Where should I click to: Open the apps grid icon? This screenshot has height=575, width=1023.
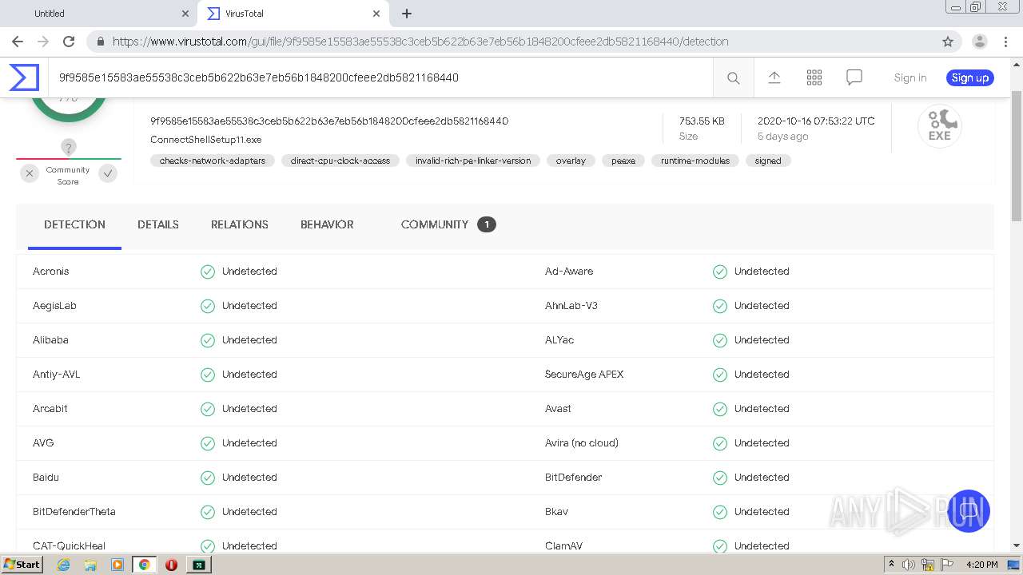tap(814, 77)
